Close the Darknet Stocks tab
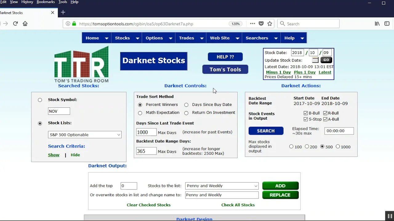This screenshot has width=394, height=221. (x=53, y=13)
